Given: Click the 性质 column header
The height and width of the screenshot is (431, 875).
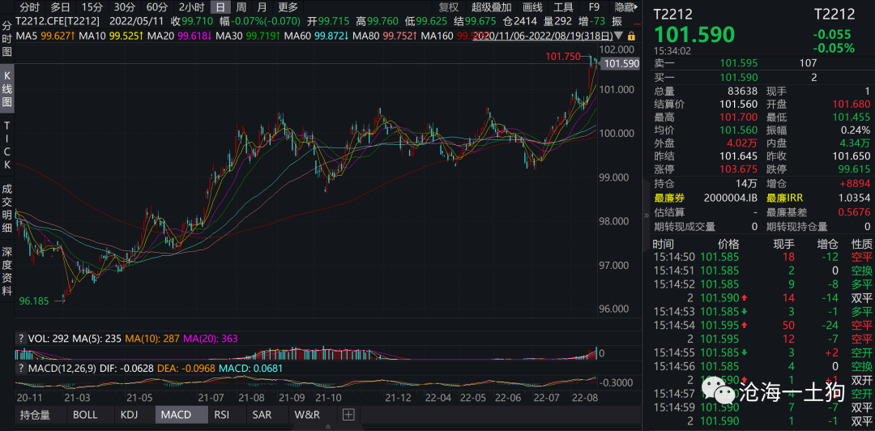Looking at the screenshot, I should coord(861,244).
